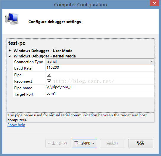The width and height of the screenshot is (161, 156).
Task: Expand Windows Debugger - User Mode section
Action: coord(10,50)
